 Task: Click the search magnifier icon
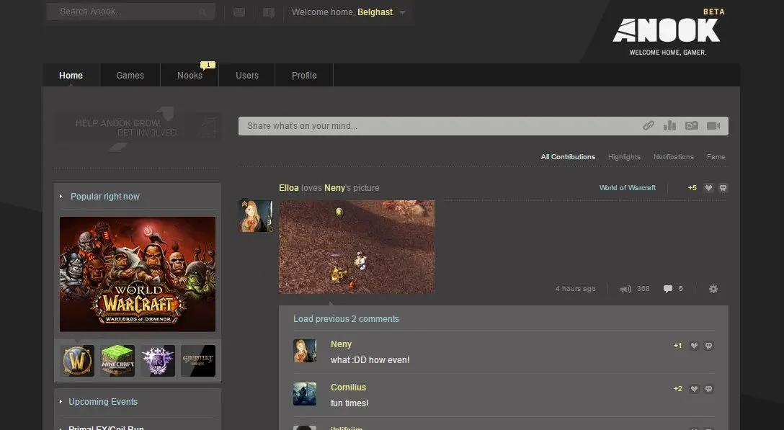(x=202, y=12)
